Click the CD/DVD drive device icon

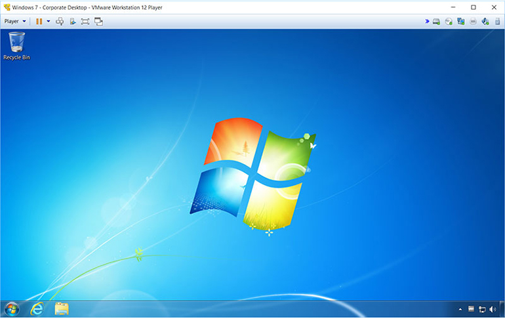click(449, 21)
